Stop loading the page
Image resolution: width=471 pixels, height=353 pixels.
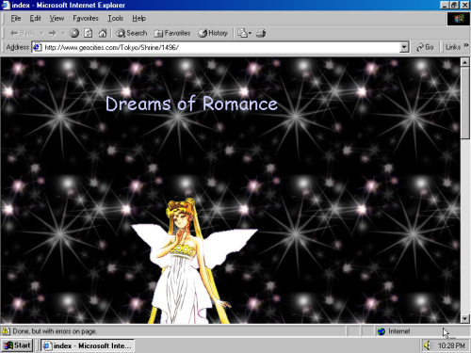[x=74, y=33]
